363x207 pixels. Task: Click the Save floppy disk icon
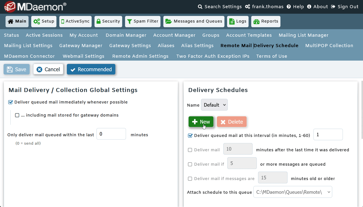[10, 70]
